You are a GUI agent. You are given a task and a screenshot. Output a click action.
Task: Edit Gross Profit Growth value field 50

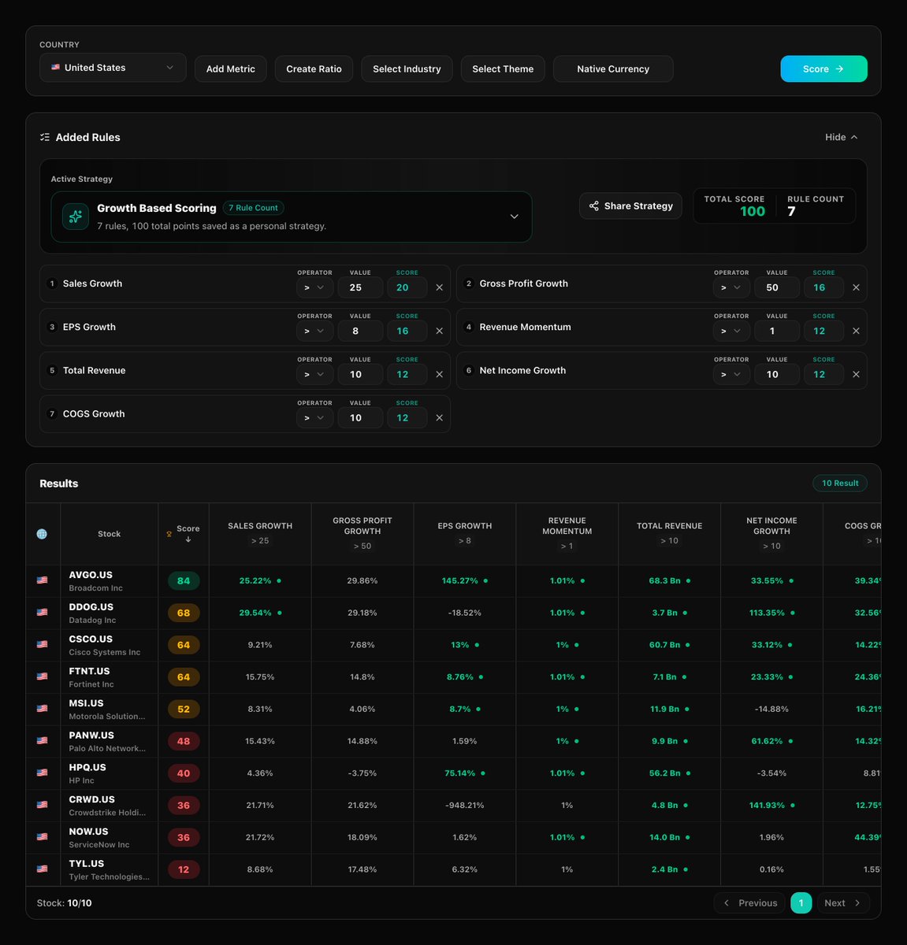point(777,287)
